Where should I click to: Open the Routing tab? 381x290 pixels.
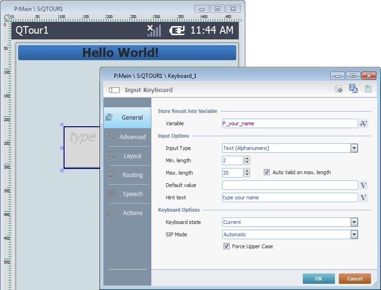(127, 175)
